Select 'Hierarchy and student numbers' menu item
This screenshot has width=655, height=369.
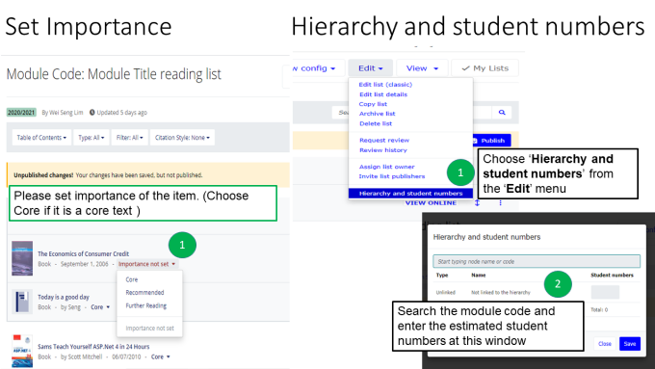[x=410, y=194]
